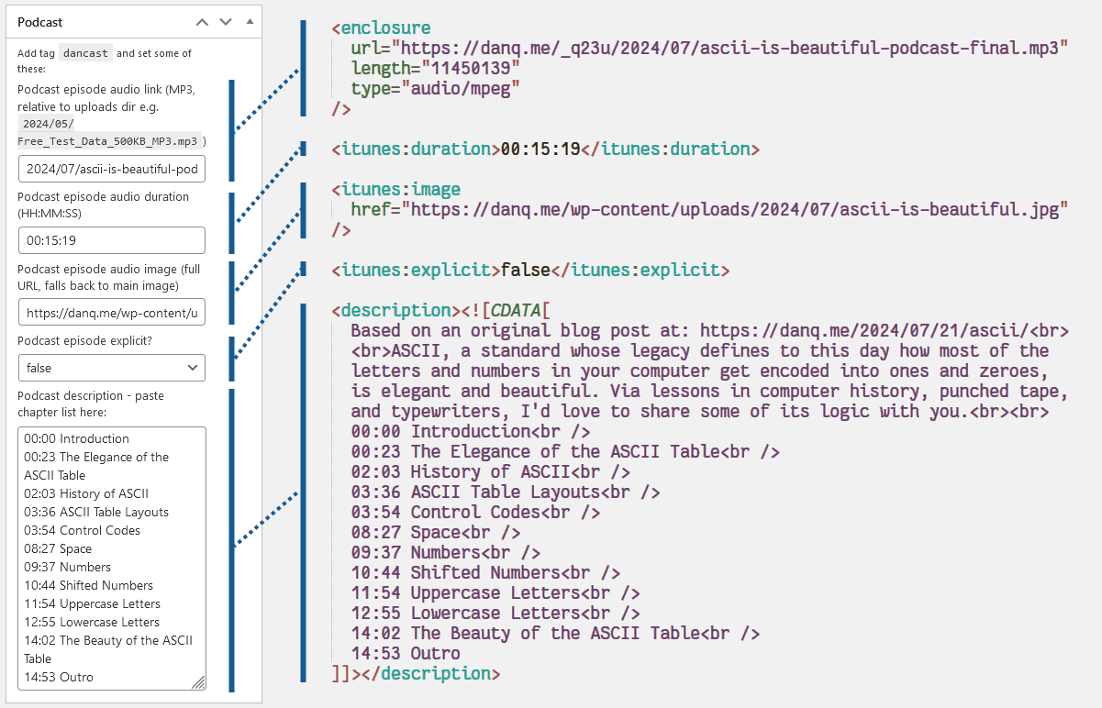
Task: Focus the audio duration field showing 00:15:19
Action: 112,240
